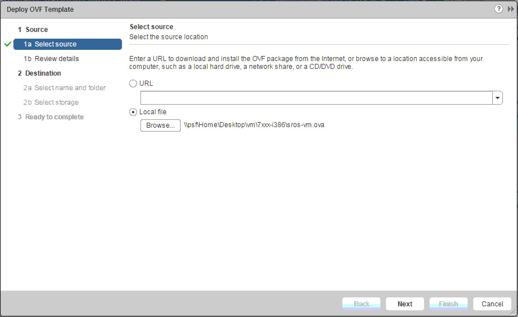Click Next to continue the wizard
Viewport: 518px width, 317px height.
pyautogui.click(x=405, y=304)
